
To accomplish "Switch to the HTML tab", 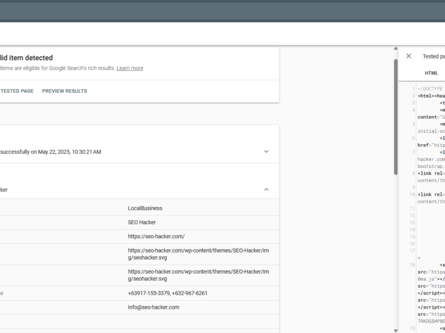I will (x=431, y=73).
